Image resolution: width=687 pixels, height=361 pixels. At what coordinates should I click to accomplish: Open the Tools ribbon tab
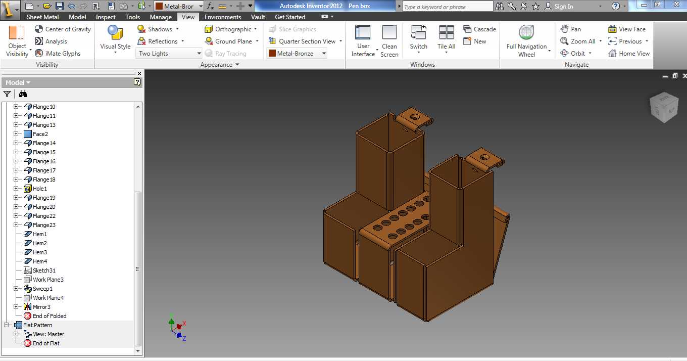pos(132,17)
